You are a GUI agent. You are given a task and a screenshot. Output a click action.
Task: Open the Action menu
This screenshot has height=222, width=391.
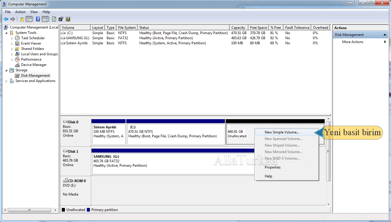coord(20,12)
